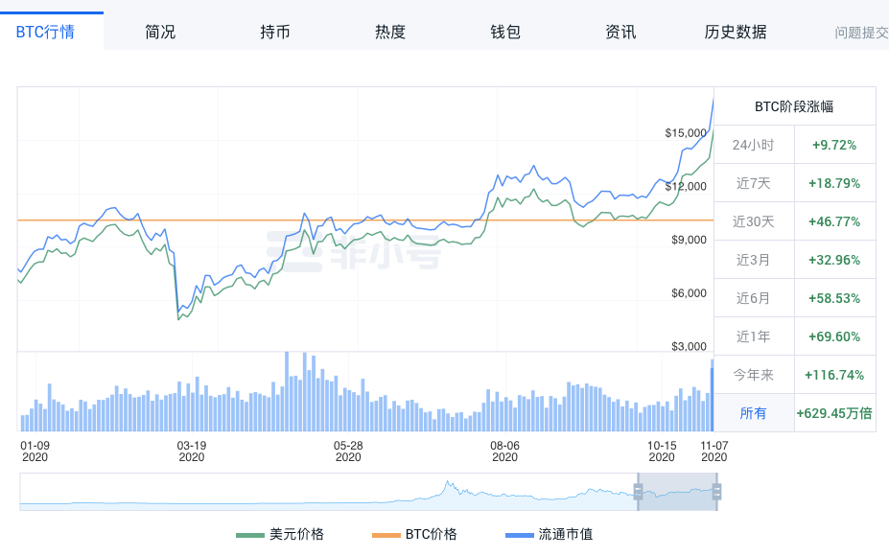Open the 历史数据 tab

click(x=736, y=32)
